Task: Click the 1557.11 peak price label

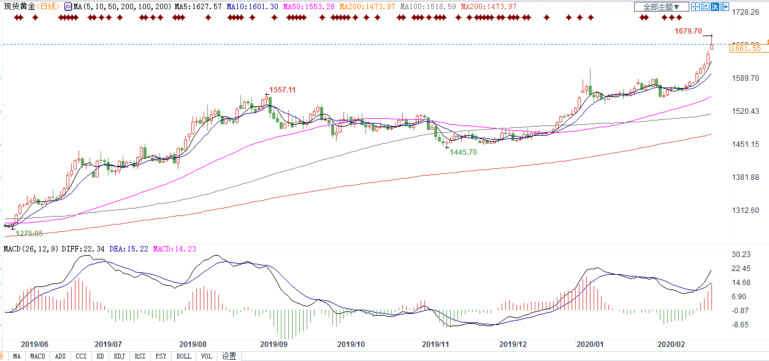Action: (282, 90)
